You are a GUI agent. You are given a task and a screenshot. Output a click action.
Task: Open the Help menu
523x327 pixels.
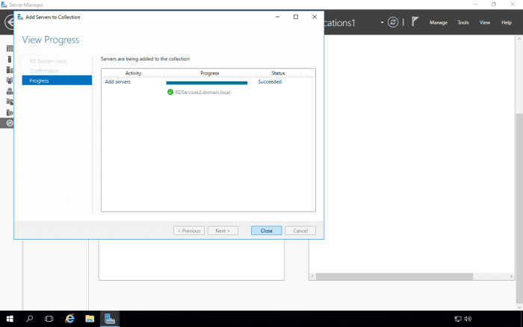(x=507, y=22)
